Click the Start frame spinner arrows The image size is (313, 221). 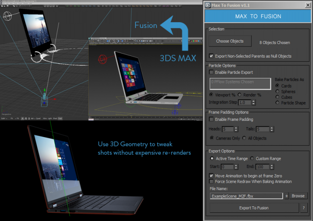[x=236, y=166]
